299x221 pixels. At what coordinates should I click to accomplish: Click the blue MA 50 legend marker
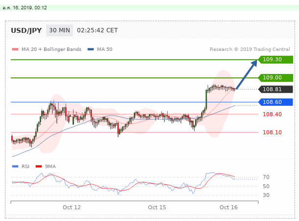(90, 49)
